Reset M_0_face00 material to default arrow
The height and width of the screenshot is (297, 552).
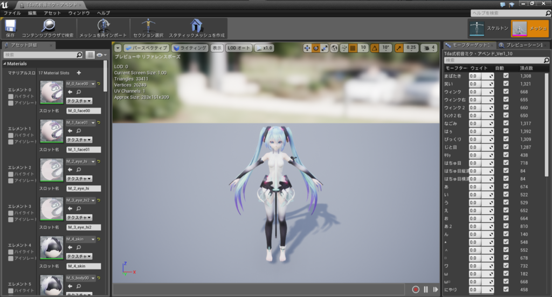[x=99, y=84]
